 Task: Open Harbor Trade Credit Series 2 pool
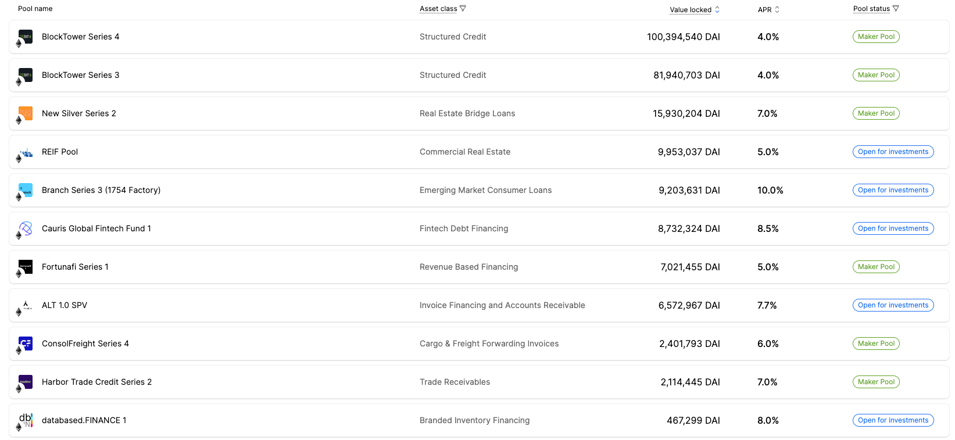click(96, 382)
